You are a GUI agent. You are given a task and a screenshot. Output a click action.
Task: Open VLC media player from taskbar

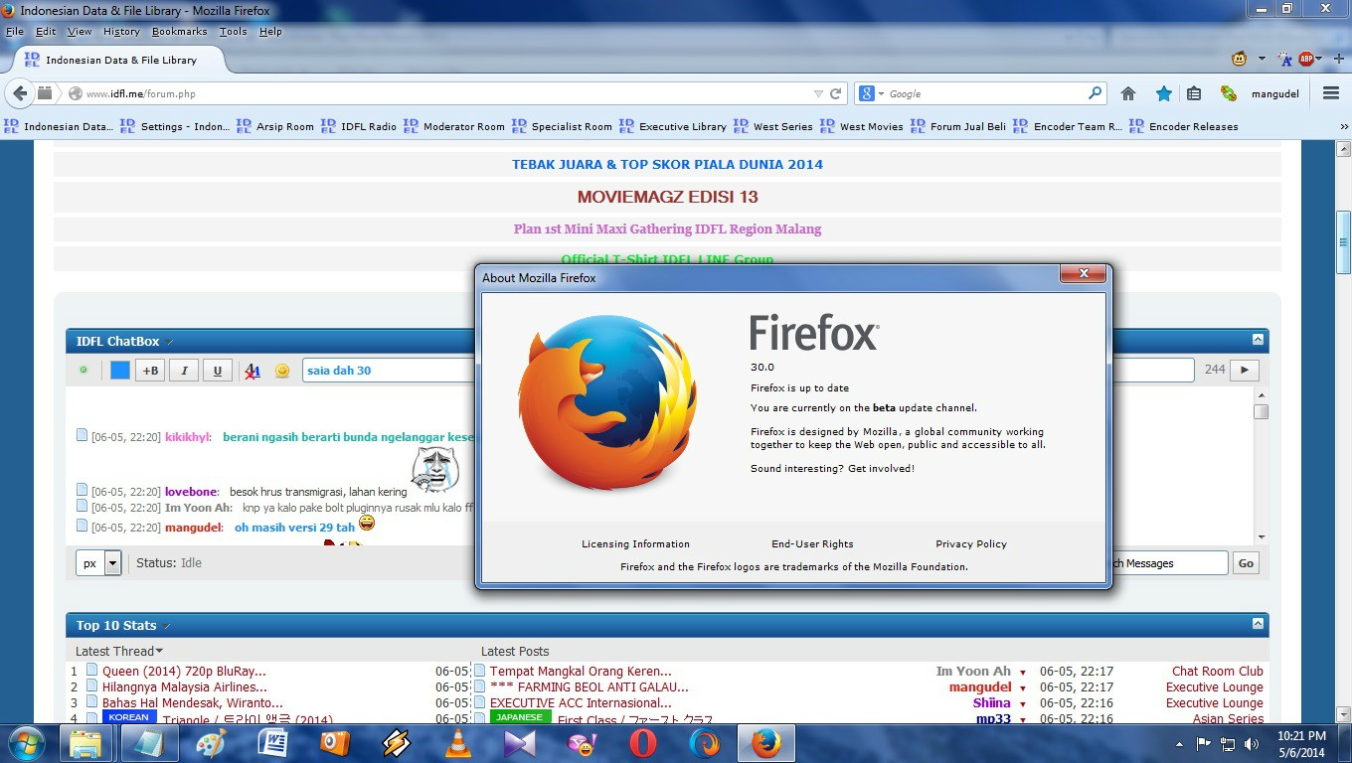click(457, 743)
